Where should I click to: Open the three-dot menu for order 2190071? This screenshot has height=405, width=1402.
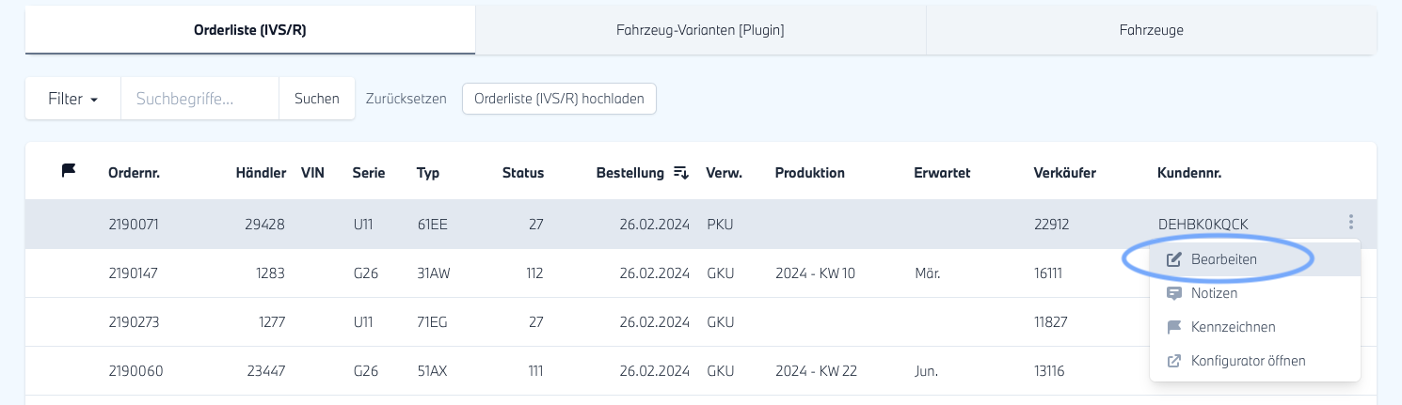pyautogui.click(x=1351, y=223)
